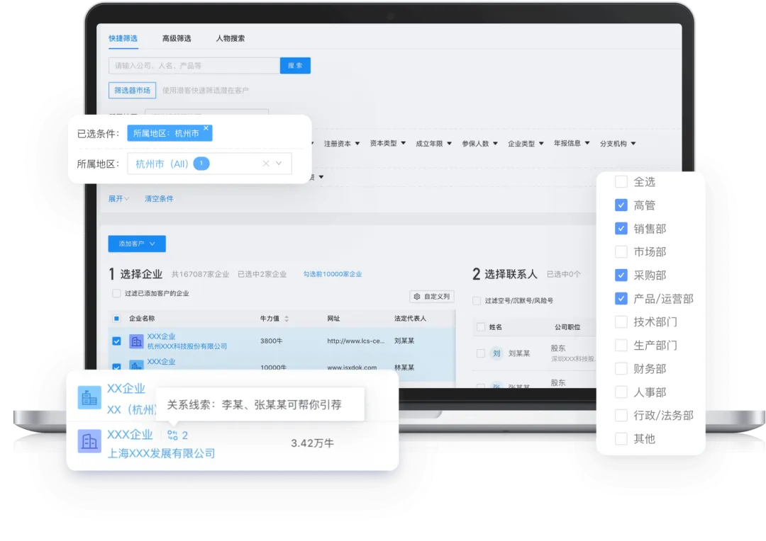Image resolution: width=766 pixels, height=541 pixels.
Task: Open the 分支机构 filter dropdown
Action: (x=618, y=144)
